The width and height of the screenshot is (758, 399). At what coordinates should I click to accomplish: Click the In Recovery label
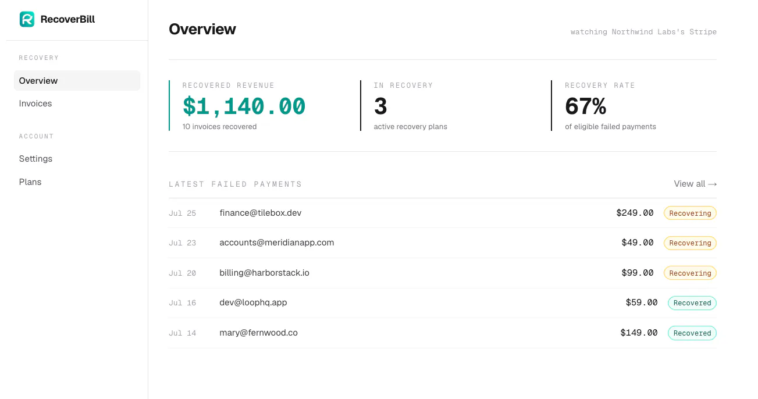[403, 85]
